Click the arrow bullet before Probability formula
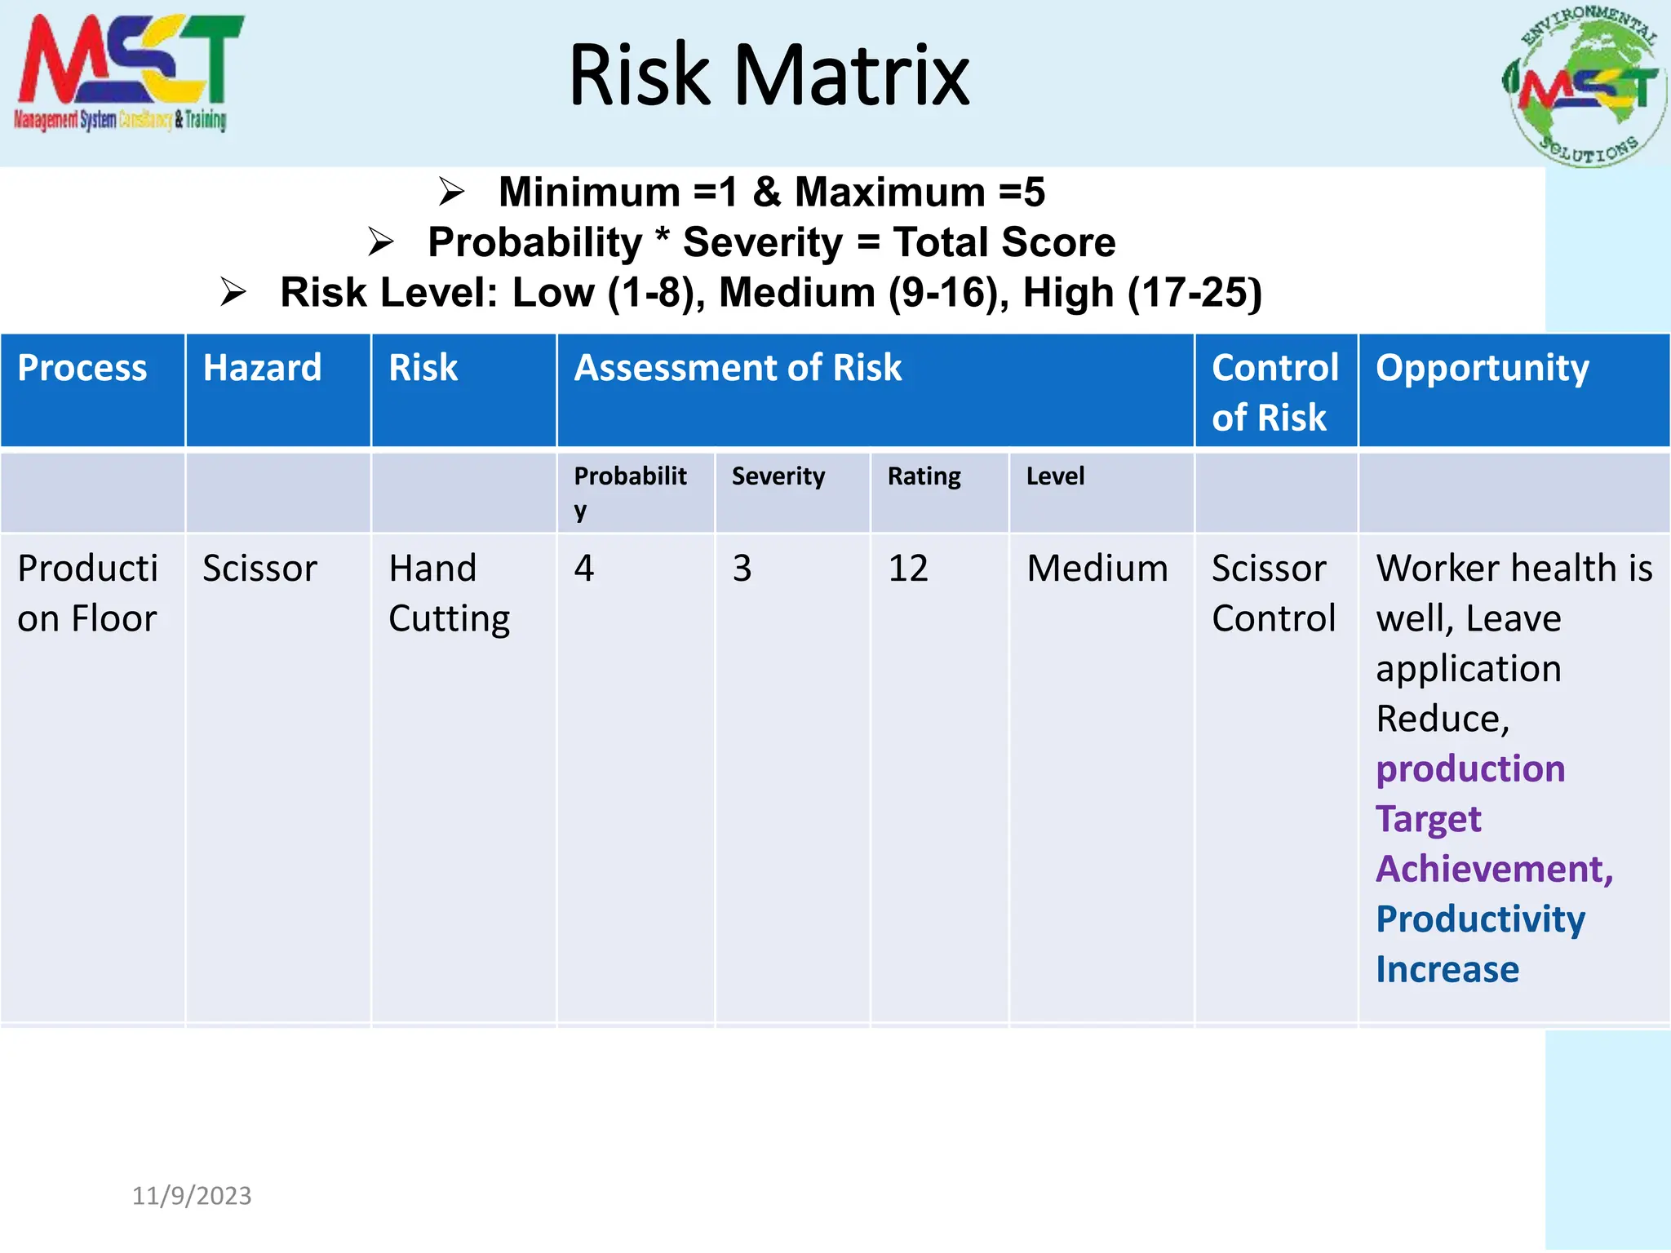This screenshot has height=1253, width=1671. 380,242
